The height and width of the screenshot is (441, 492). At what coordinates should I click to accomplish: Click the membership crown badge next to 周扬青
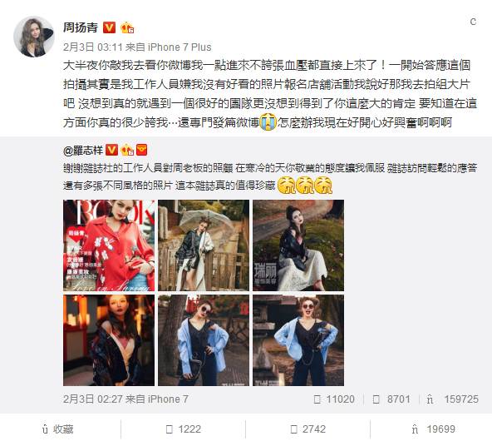127,27
